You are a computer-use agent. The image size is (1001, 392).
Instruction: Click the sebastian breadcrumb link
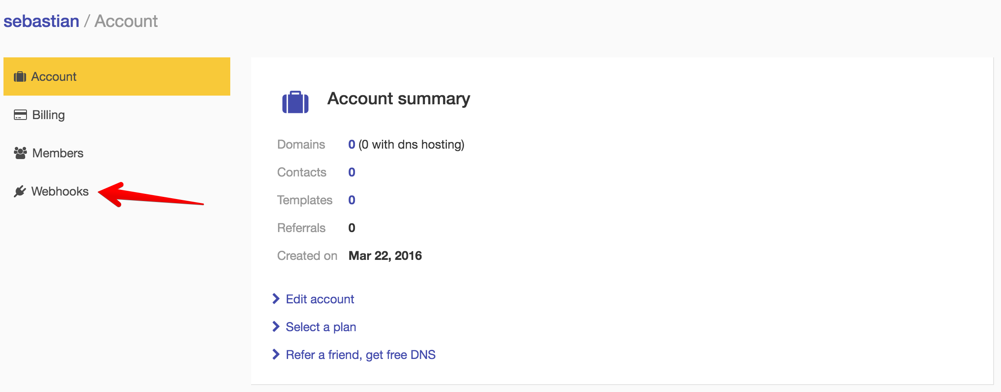pyautogui.click(x=41, y=21)
